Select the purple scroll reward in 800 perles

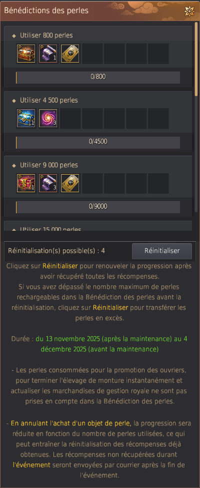point(48,54)
